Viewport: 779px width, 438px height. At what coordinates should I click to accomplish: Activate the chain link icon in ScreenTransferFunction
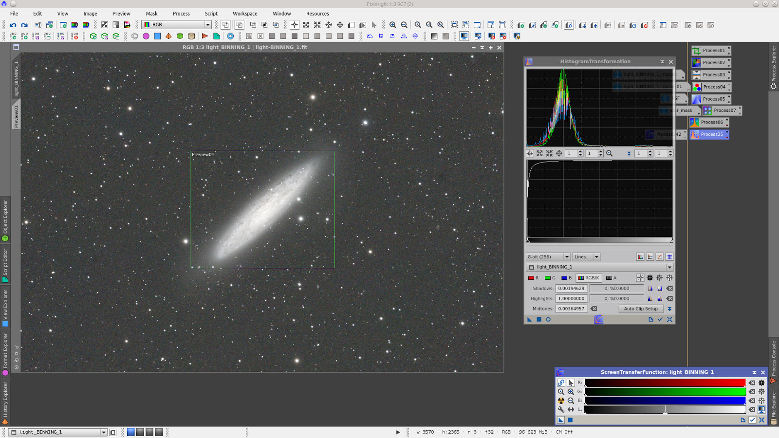(x=560, y=383)
